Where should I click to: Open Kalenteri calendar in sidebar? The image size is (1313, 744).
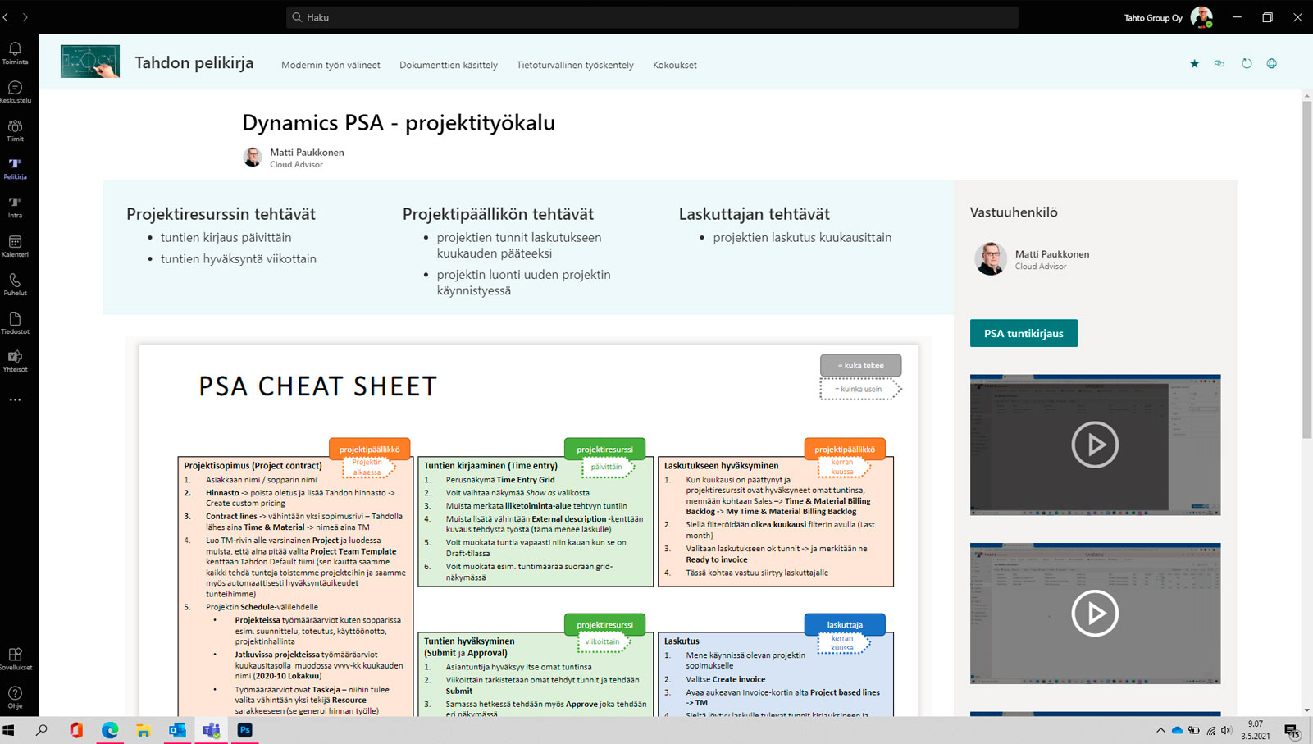tap(15, 246)
